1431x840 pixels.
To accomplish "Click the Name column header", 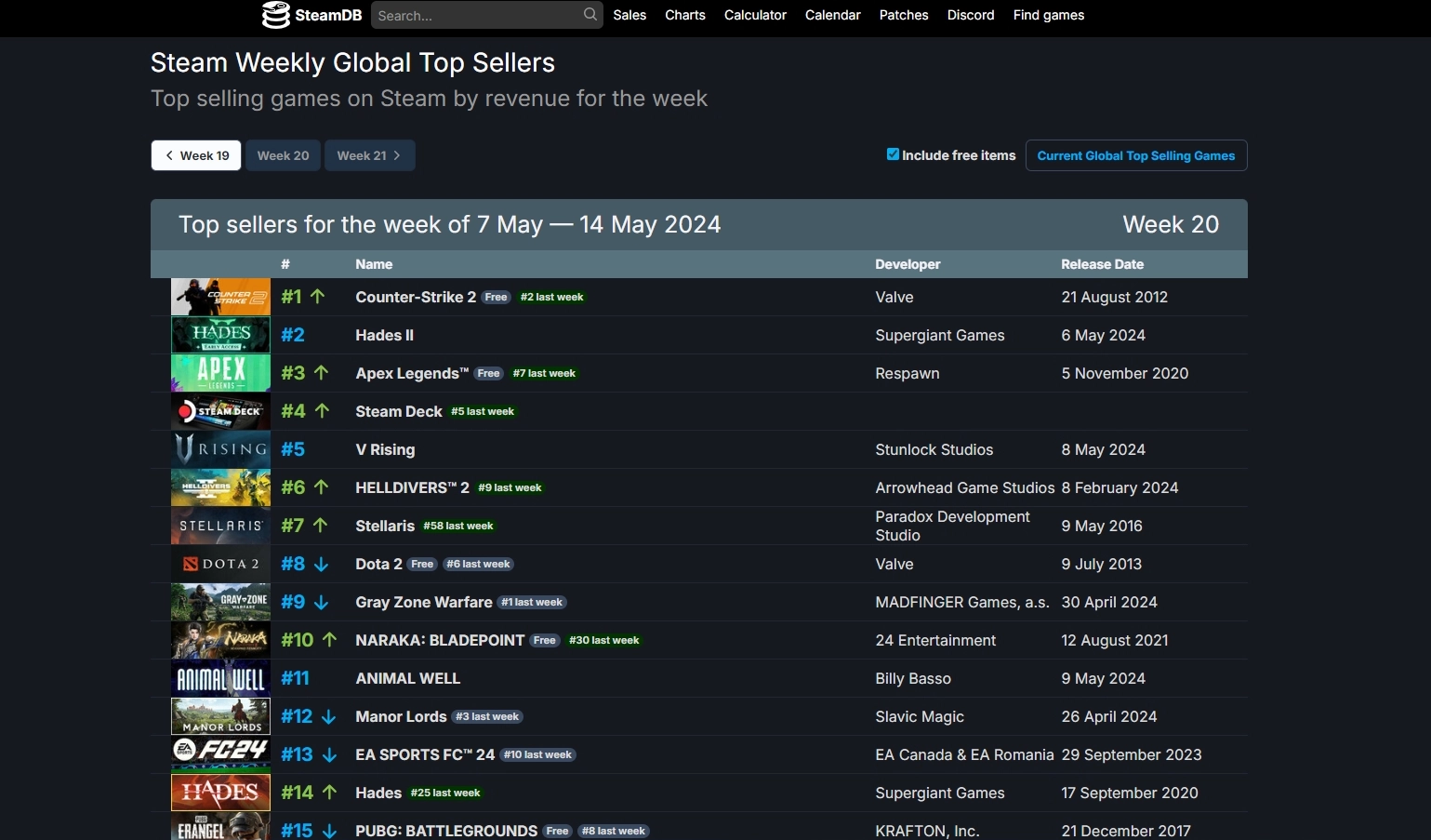I will pos(374,264).
